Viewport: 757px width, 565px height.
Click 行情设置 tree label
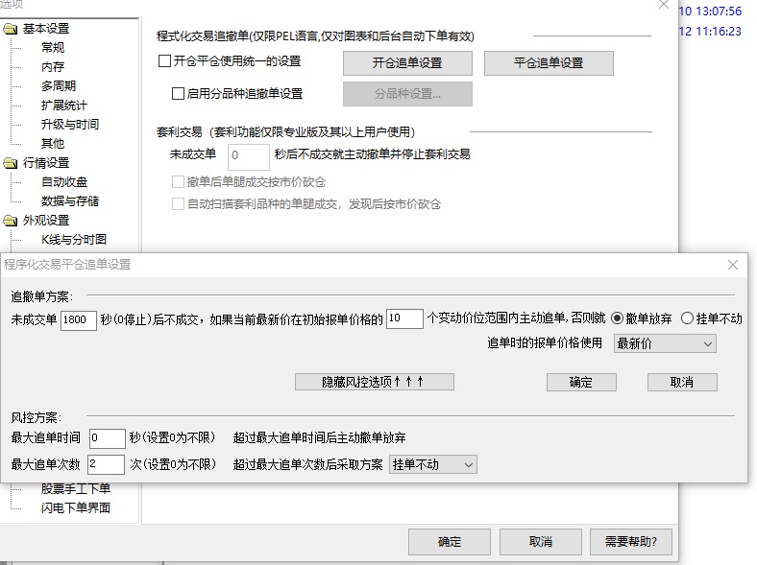[46, 163]
